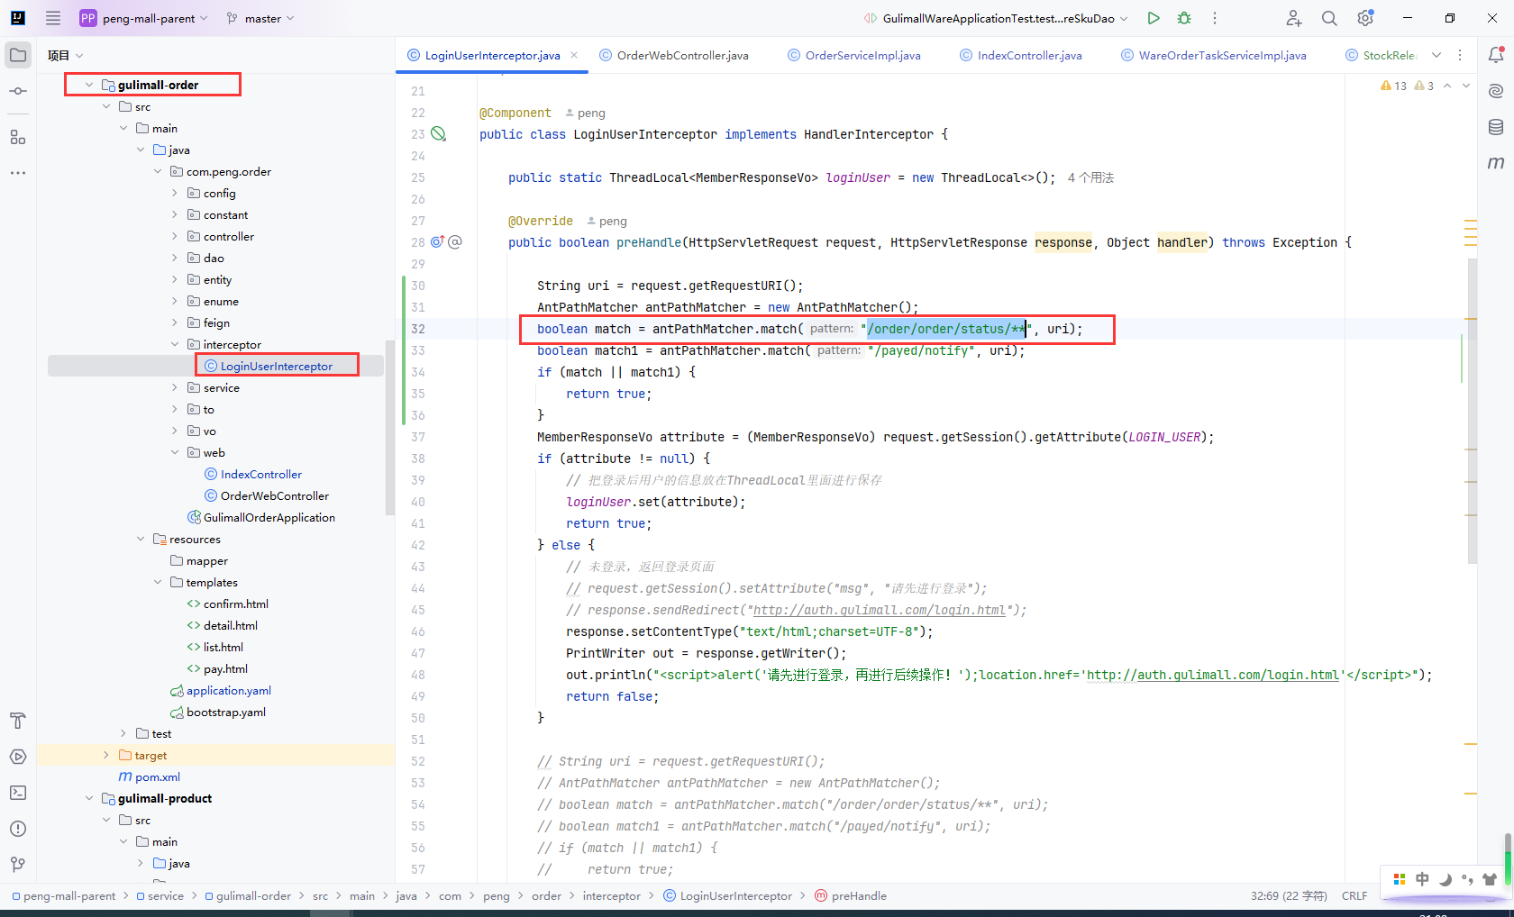Switch to StockRele tab
The image size is (1514, 917).
tap(1382, 55)
